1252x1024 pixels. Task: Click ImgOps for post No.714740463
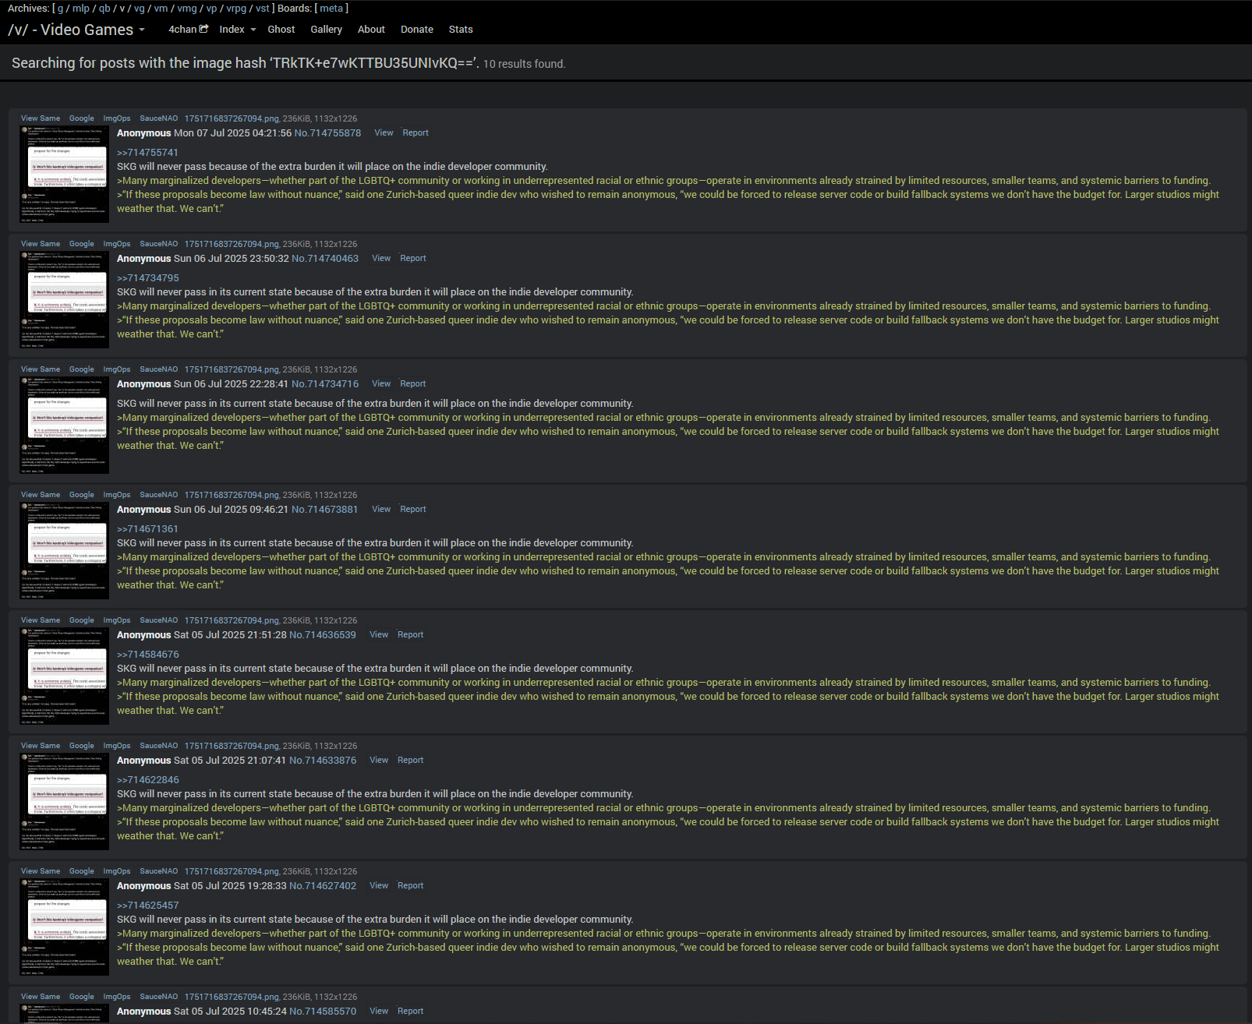[117, 244]
